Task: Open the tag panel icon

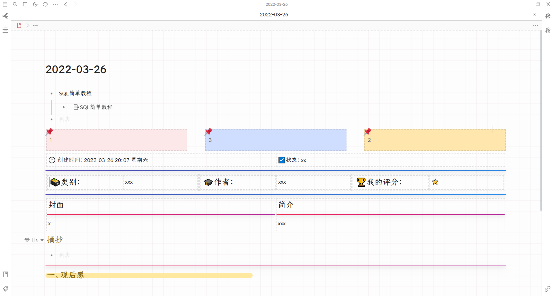Action: point(5,289)
